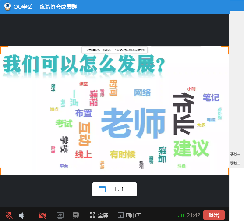Screen dimensions: 244x221
Task: Click the shared word cloud slide with 老师
Action: click(115, 111)
